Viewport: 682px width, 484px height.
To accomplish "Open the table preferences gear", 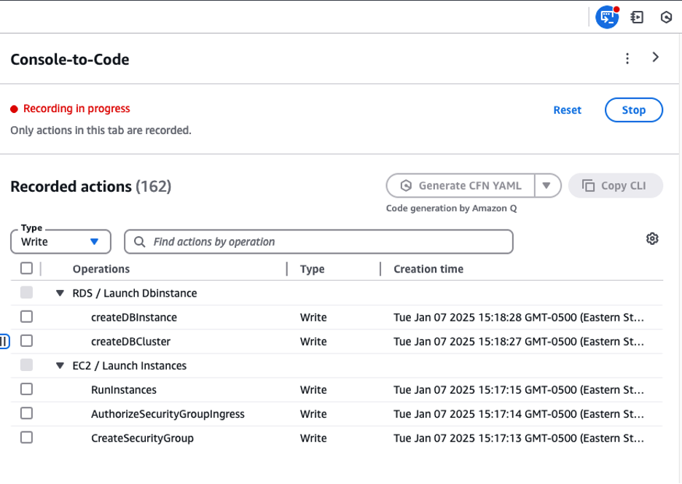I will pos(652,238).
